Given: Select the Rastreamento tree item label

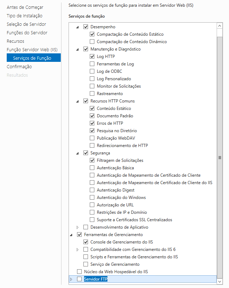Looking at the screenshot, I should pyautogui.click(x=110, y=94).
